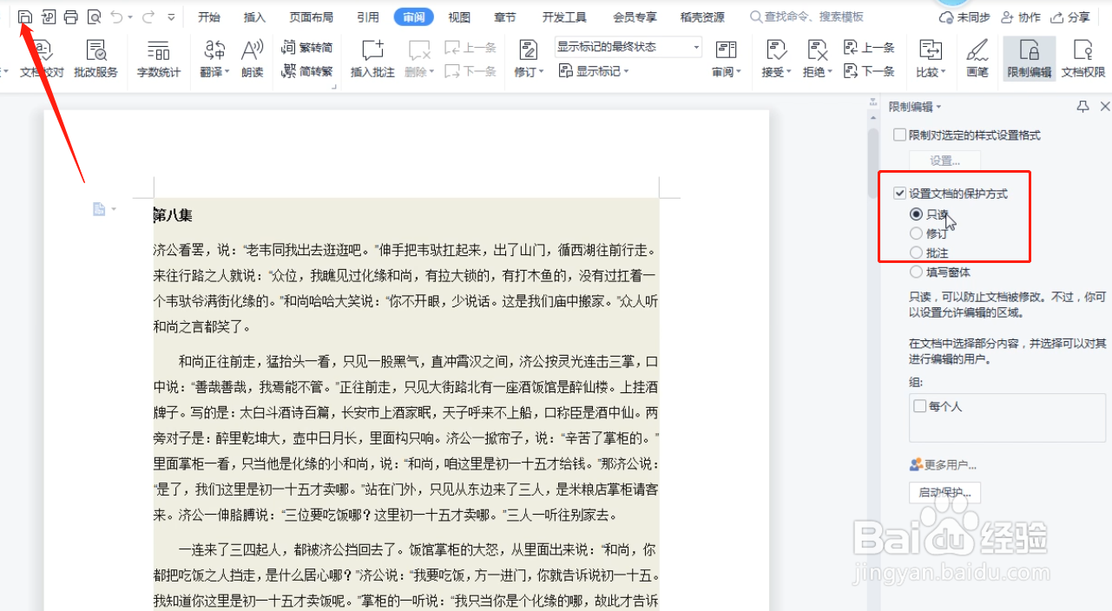Click the export to PDF icon
Viewport: 1112px width, 611px height.
pos(49,16)
